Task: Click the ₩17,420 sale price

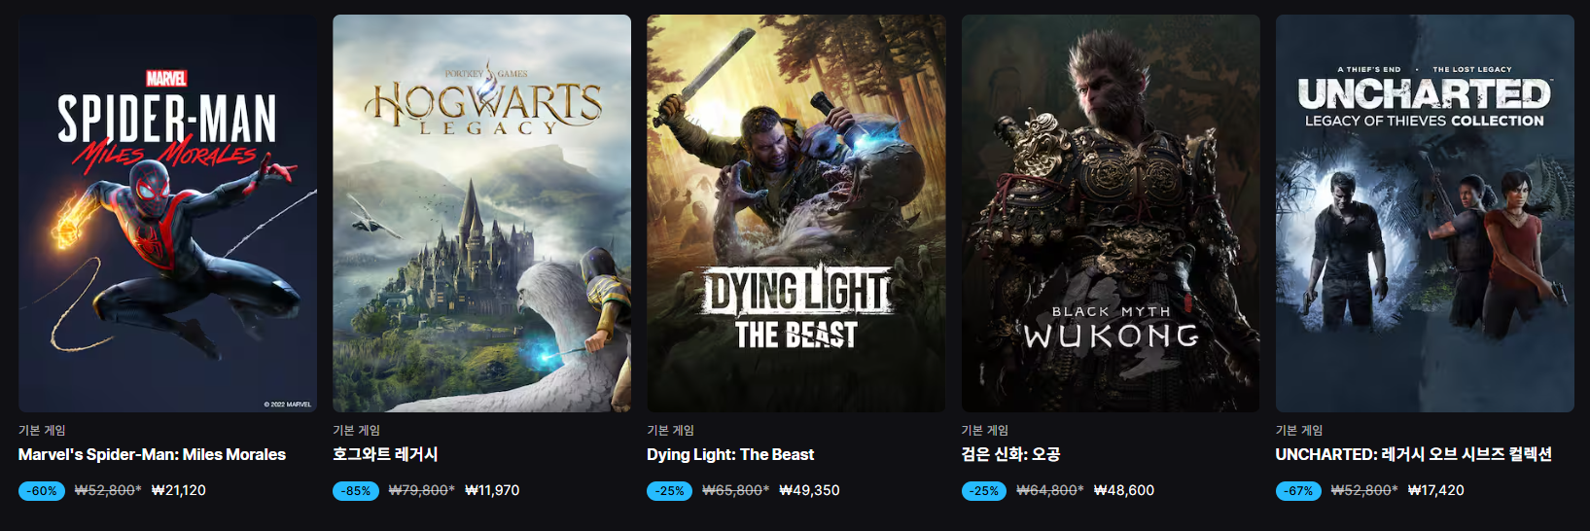Action: pos(1436,490)
